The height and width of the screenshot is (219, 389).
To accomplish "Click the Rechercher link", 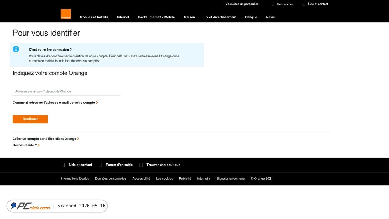I will pyautogui.click(x=285, y=4).
